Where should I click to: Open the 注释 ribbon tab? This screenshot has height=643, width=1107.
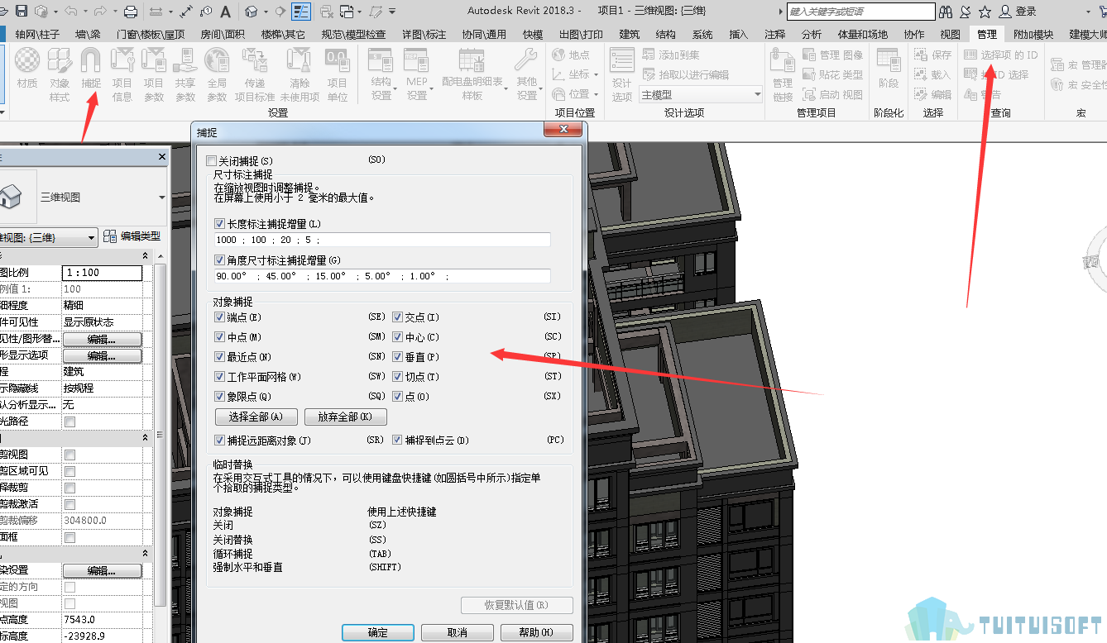click(x=775, y=34)
